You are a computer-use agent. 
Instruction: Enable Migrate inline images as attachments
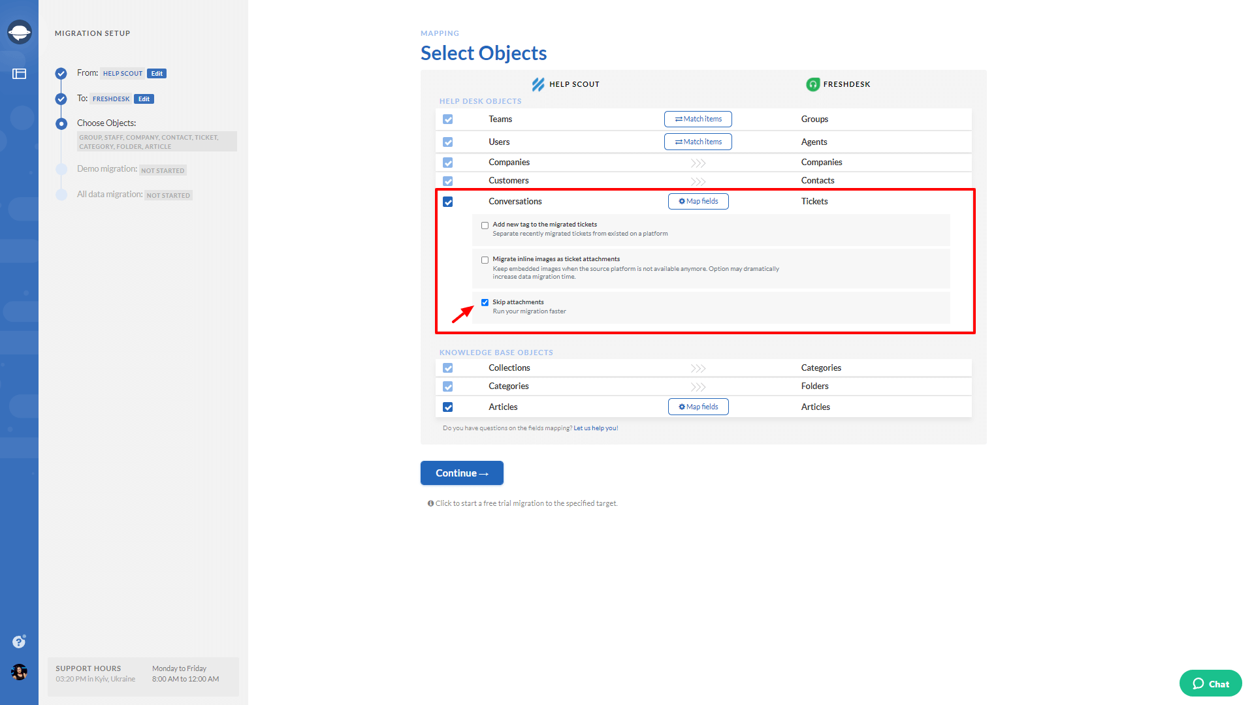point(485,260)
